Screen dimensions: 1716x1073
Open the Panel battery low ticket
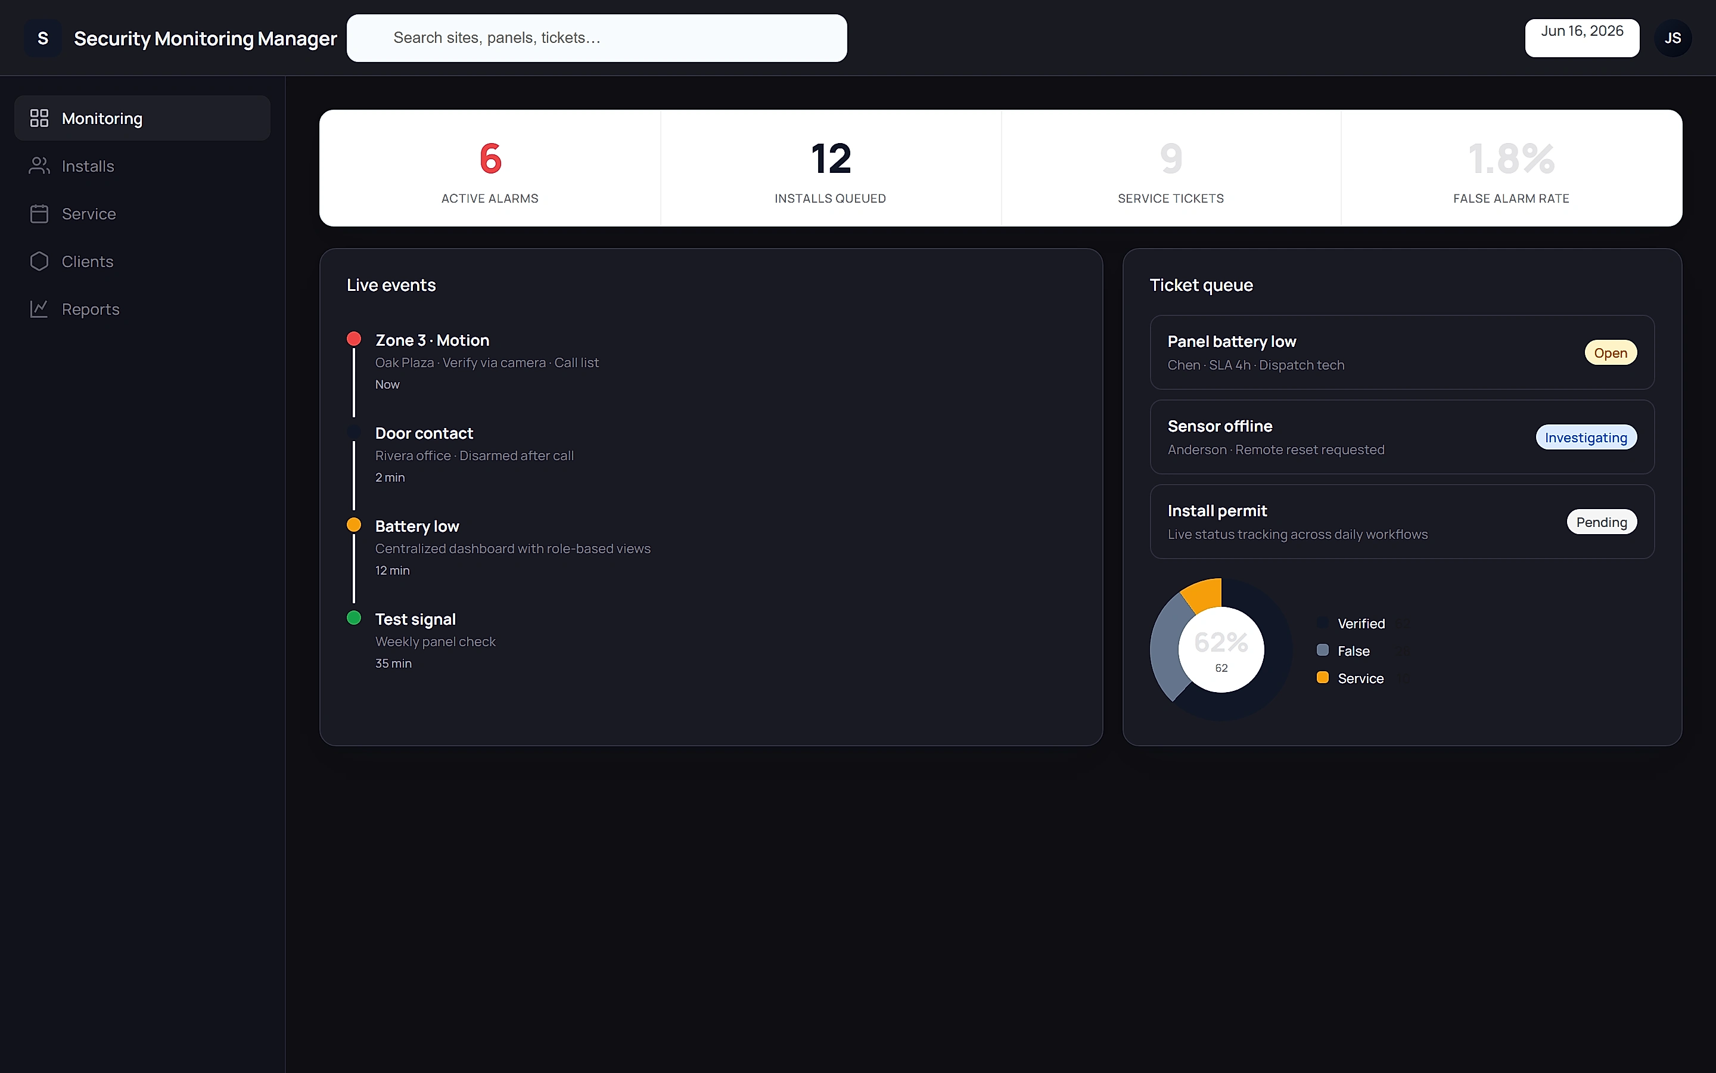pyautogui.click(x=1402, y=352)
